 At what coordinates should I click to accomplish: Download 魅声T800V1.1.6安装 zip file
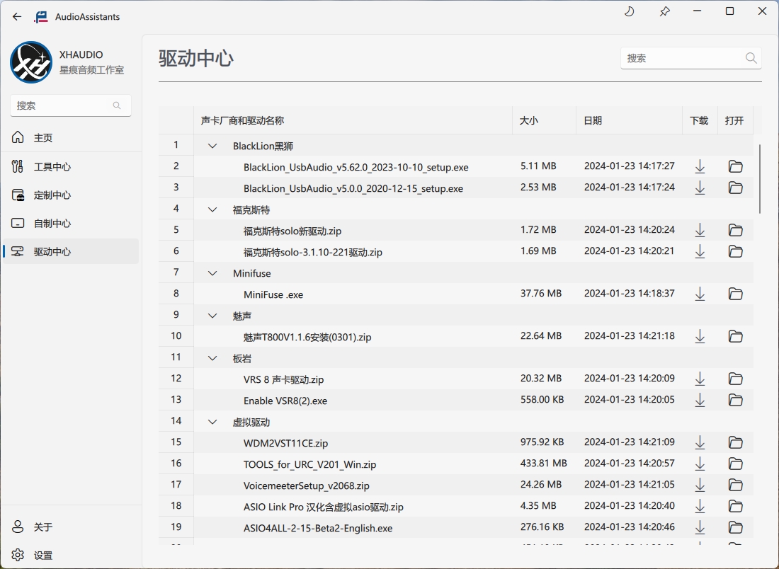click(700, 336)
